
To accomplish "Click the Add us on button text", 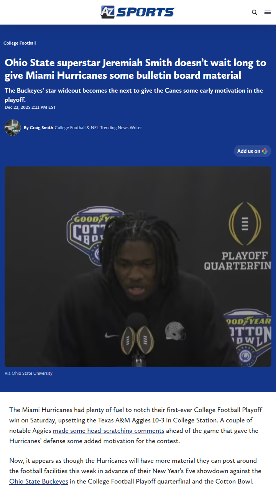I will [x=249, y=151].
